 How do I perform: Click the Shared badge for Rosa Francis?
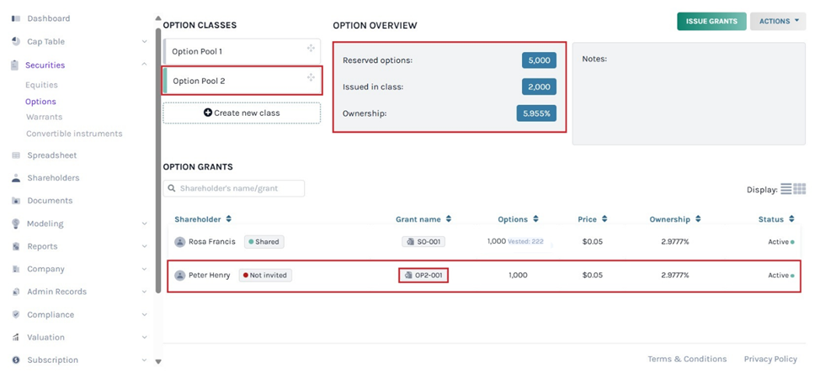pos(264,242)
